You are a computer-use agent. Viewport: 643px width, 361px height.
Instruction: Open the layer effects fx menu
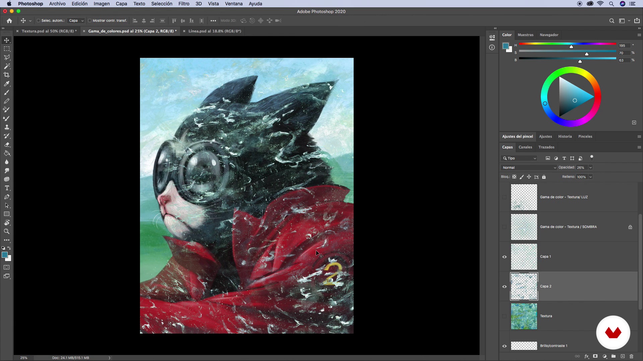pyautogui.click(x=586, y=356)
